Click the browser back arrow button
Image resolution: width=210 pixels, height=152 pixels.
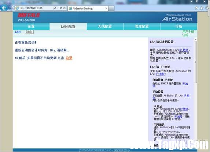coord(4,8)
